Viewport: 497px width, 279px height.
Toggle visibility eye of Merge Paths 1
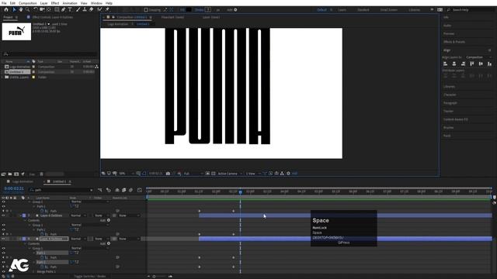(3, 271)
